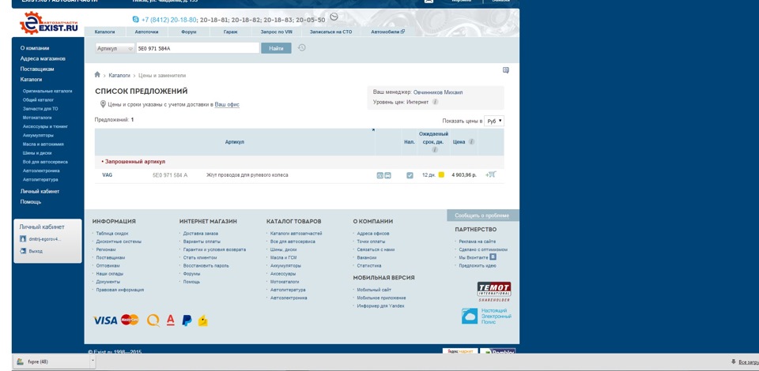
Task: Open Шины и диски in sidebar
Action: tap(37, 153)
